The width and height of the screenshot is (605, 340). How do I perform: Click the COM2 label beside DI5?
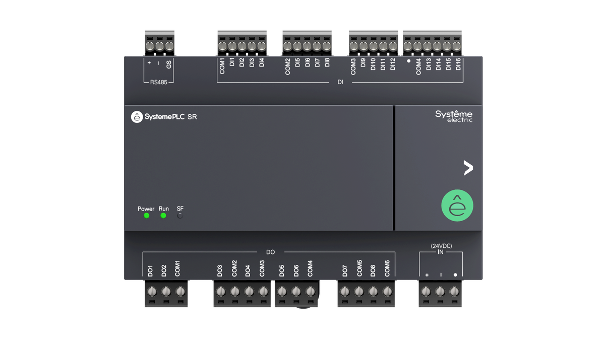click(288, 66)
